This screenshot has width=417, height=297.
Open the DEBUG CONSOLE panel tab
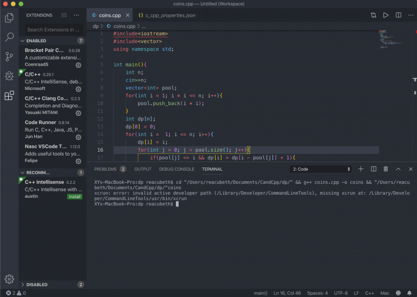[x=176, y=169]
